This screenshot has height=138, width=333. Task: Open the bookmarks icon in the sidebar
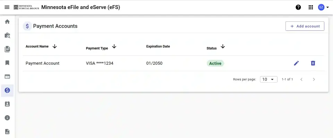(7, 63)
